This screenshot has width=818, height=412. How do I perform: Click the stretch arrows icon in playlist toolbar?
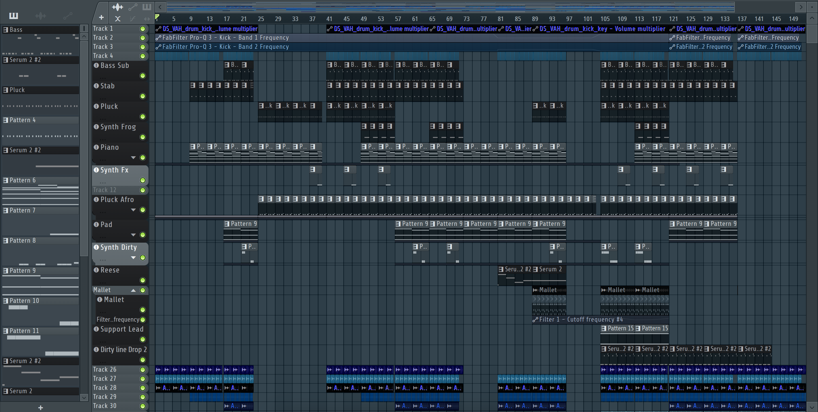[x=147, y=19]
